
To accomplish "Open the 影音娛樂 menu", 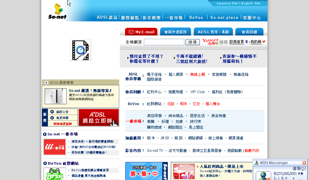I will pos(152,18).
